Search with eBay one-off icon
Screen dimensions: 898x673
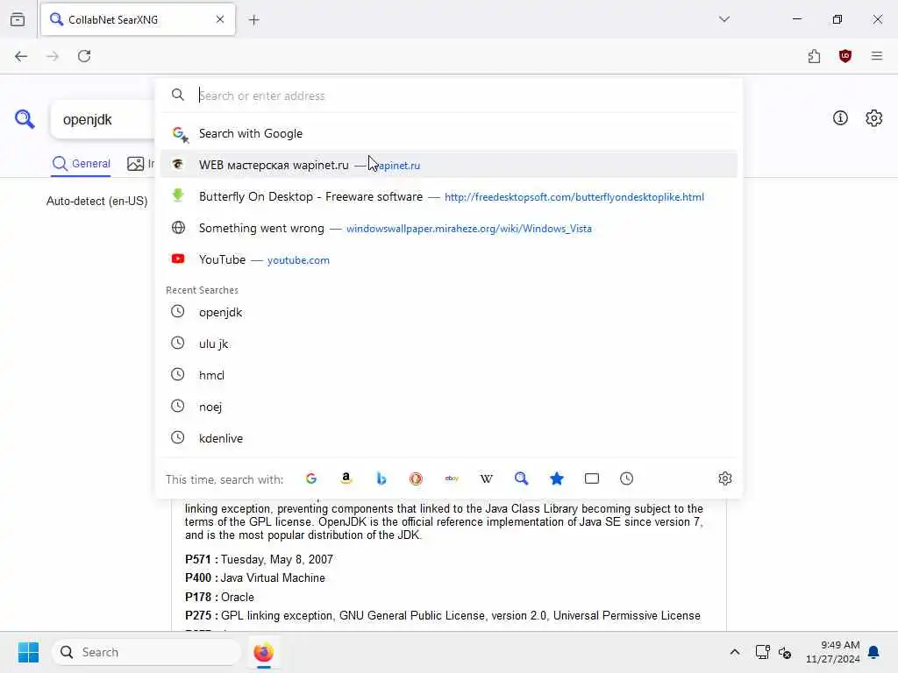tap(452, 478)
